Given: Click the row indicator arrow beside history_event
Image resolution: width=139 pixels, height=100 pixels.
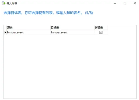Looking at the screenshot, I should point(5,32).
